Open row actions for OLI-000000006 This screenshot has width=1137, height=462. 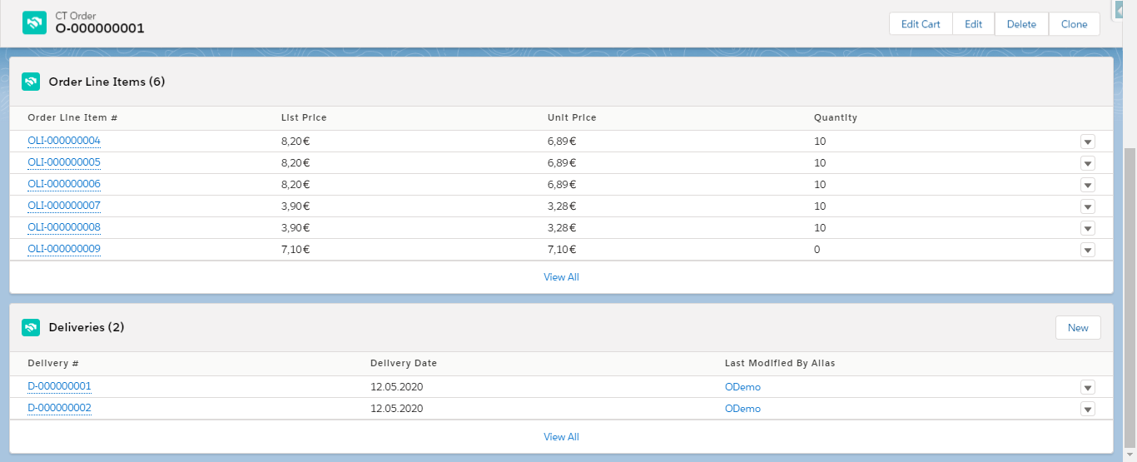(x=1087, y=185)
